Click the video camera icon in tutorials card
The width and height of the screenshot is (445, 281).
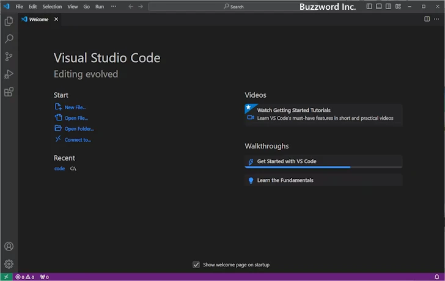coord(251,117)
